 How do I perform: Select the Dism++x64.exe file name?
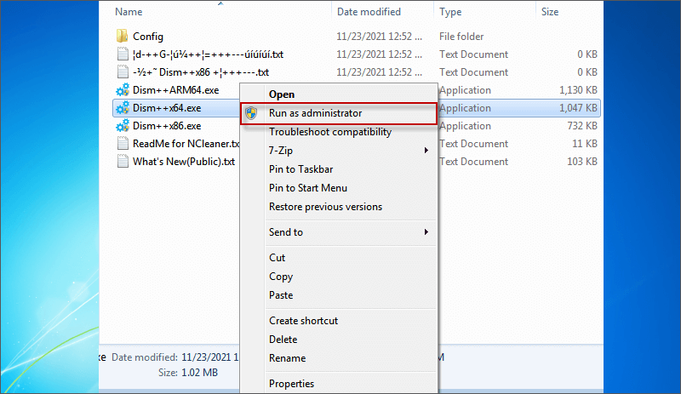(x=167, y=108)
